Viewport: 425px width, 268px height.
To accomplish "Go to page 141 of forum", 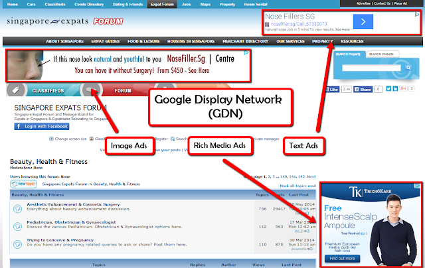I will pyautogui.click(x=292, y=176).
